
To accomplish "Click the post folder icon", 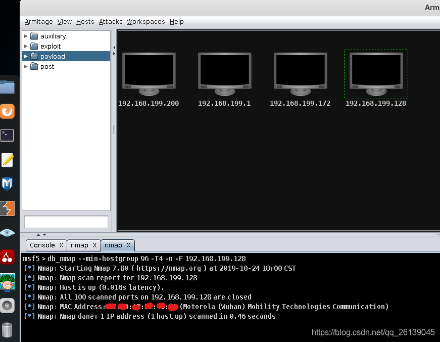I will click(x=34, y=66).
